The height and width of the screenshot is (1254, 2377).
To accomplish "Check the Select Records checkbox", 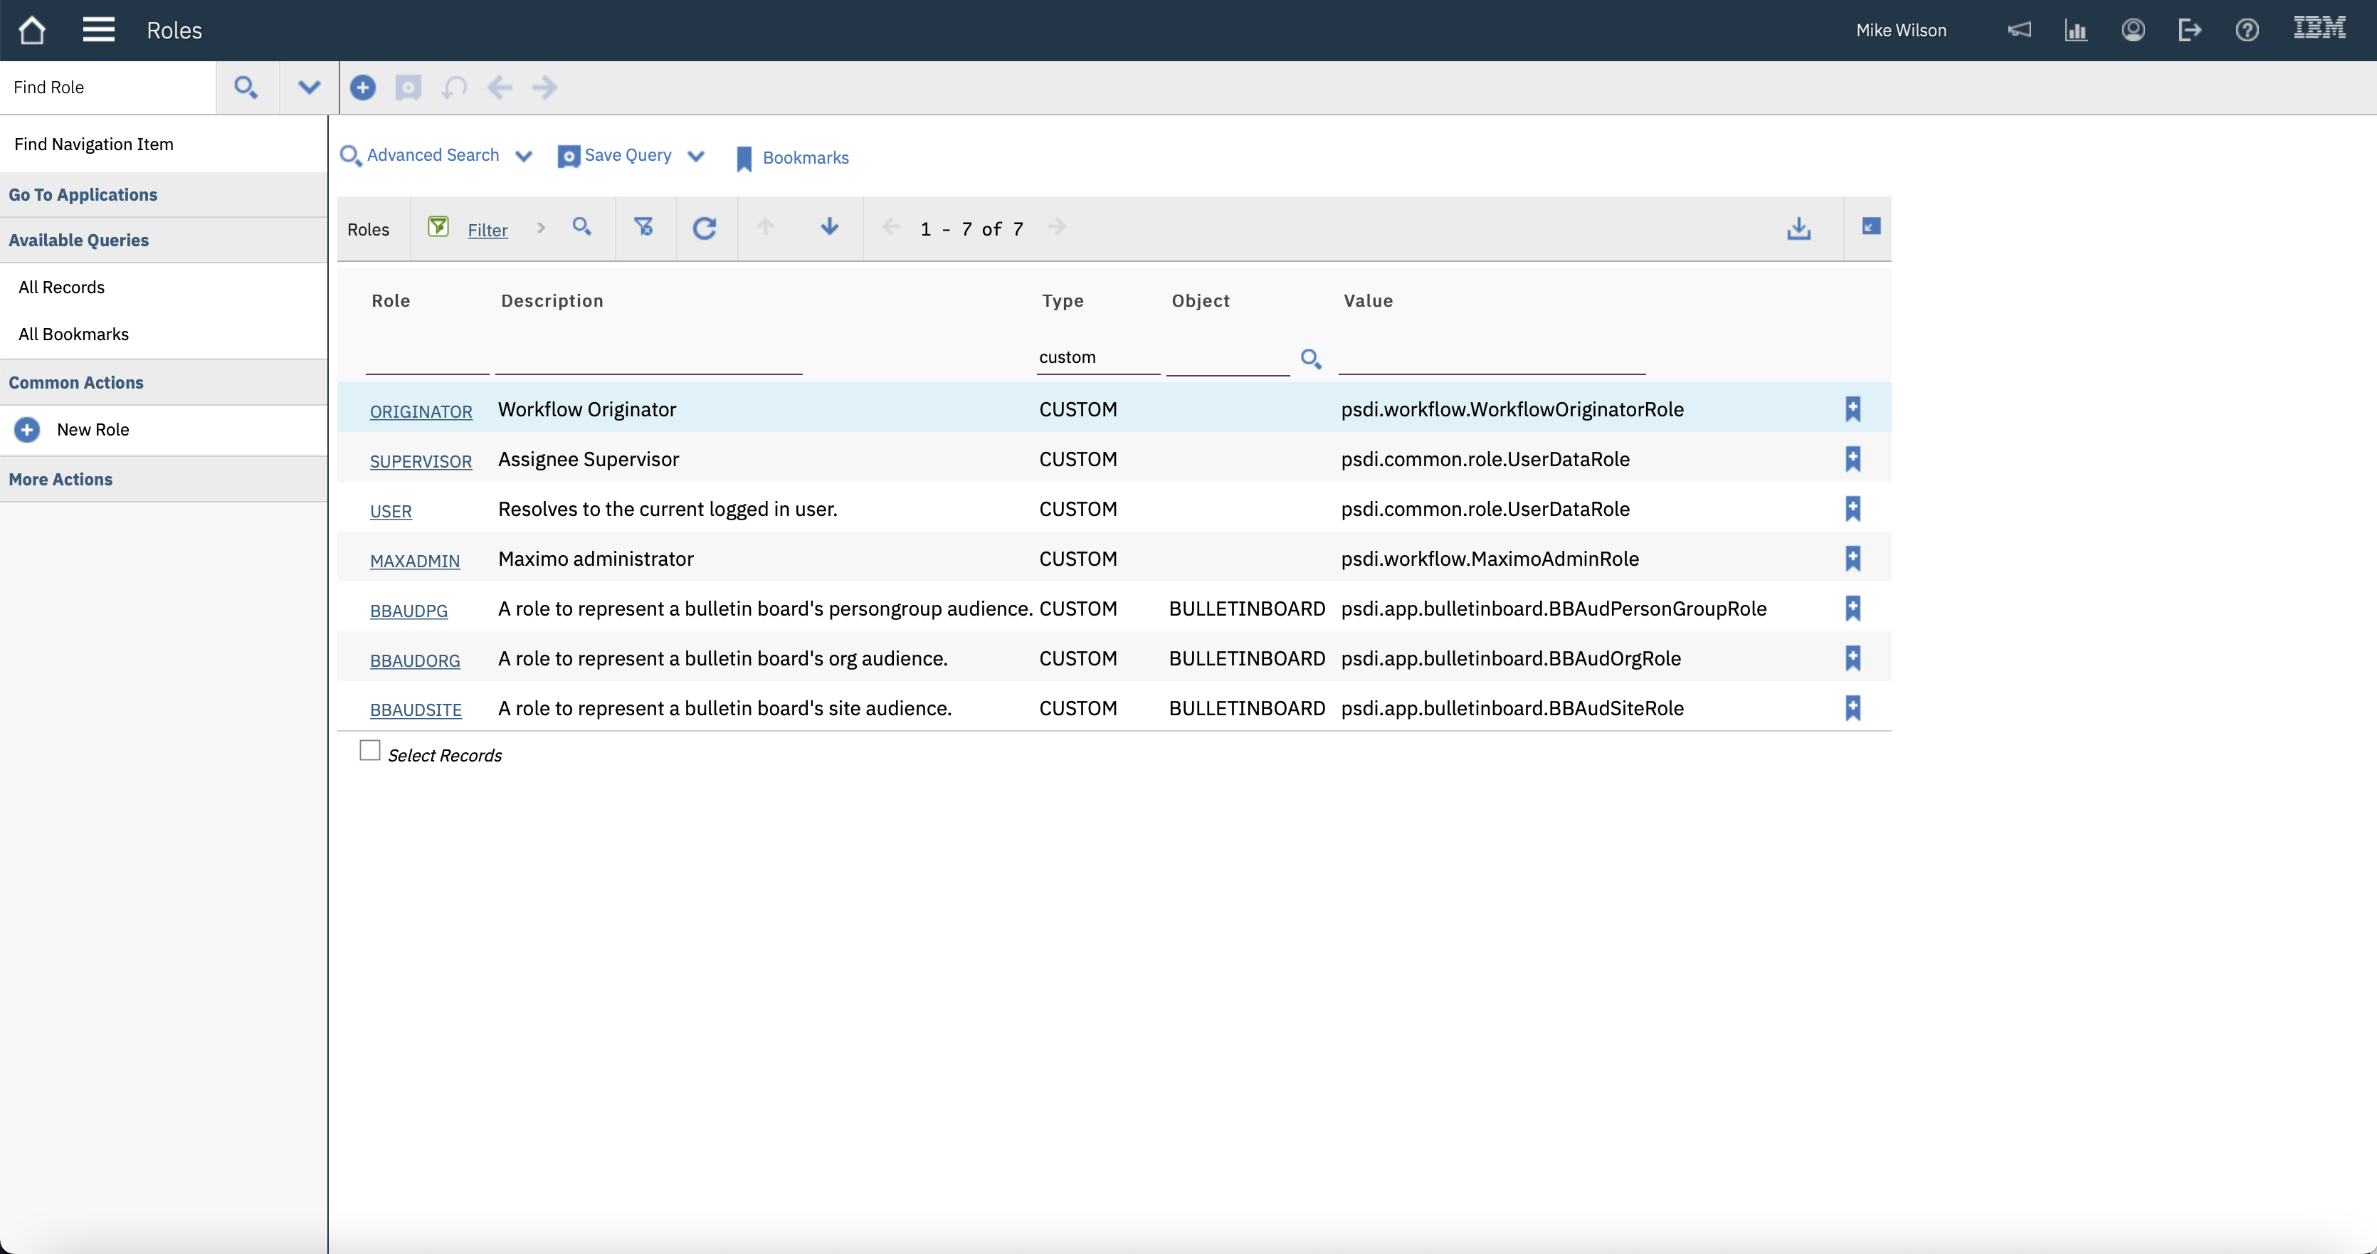I will pos(370,750).
